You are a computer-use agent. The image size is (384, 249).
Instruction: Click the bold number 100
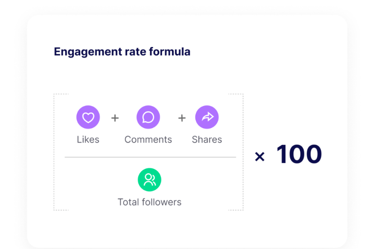click(x=299, y=154)
